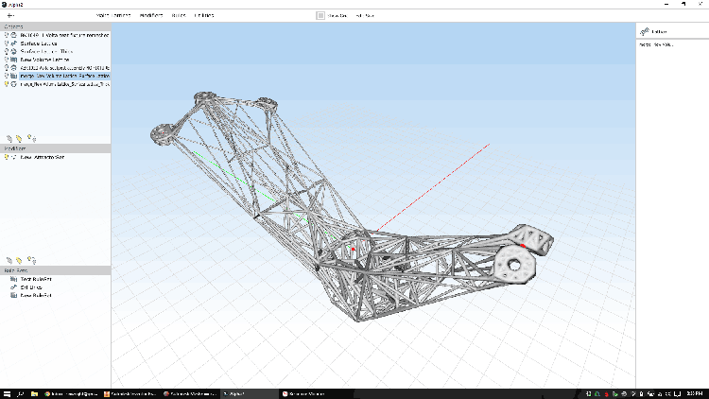The width and height of the screenshot is (709, 399).
Task: Click the type icon of the highlighted merge row
Action: click(14, 76)
